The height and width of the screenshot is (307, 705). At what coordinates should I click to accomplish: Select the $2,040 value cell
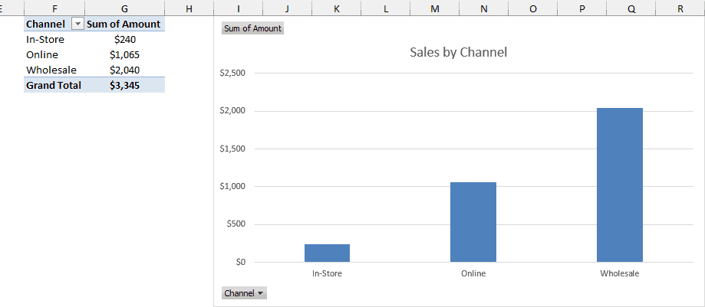(x=125, y=70)
